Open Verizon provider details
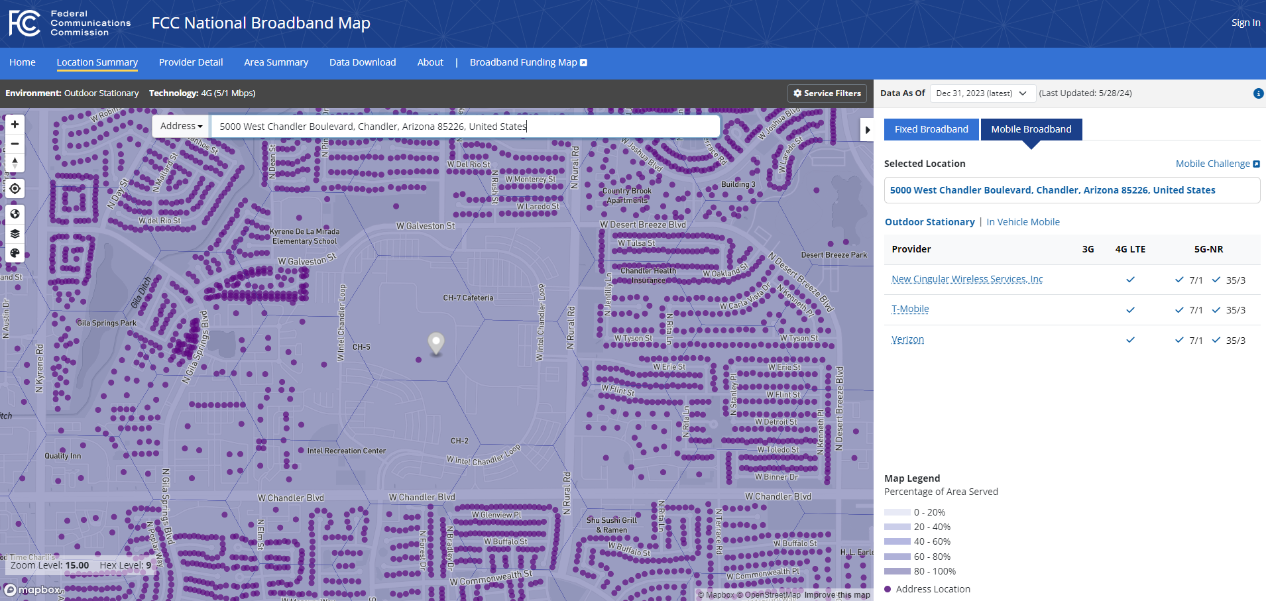The width and height of the screenshot is (1266, 601). pyautogui.click(x=907, y=339)
